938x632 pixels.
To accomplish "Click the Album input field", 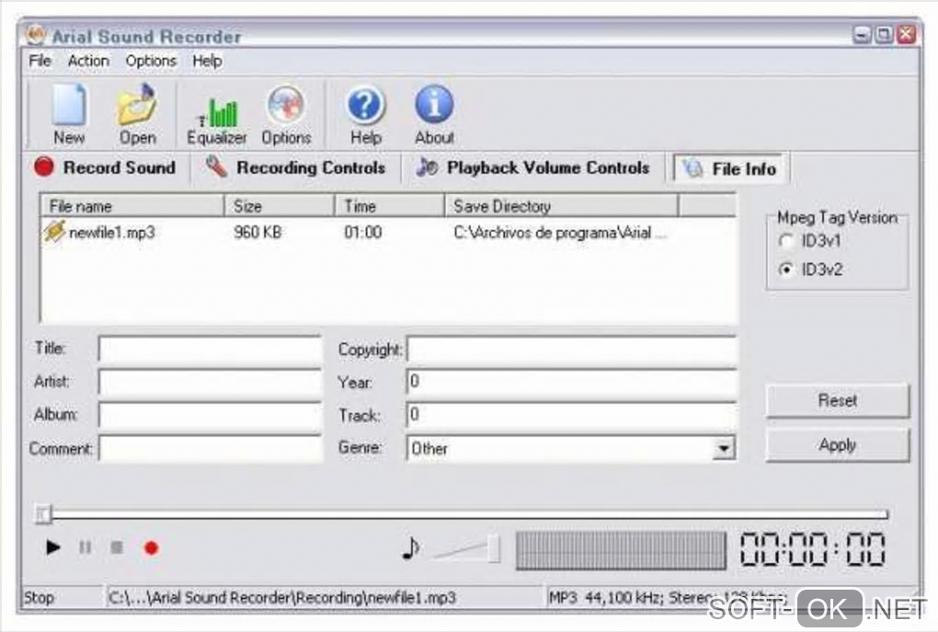I will click(210, 415).
